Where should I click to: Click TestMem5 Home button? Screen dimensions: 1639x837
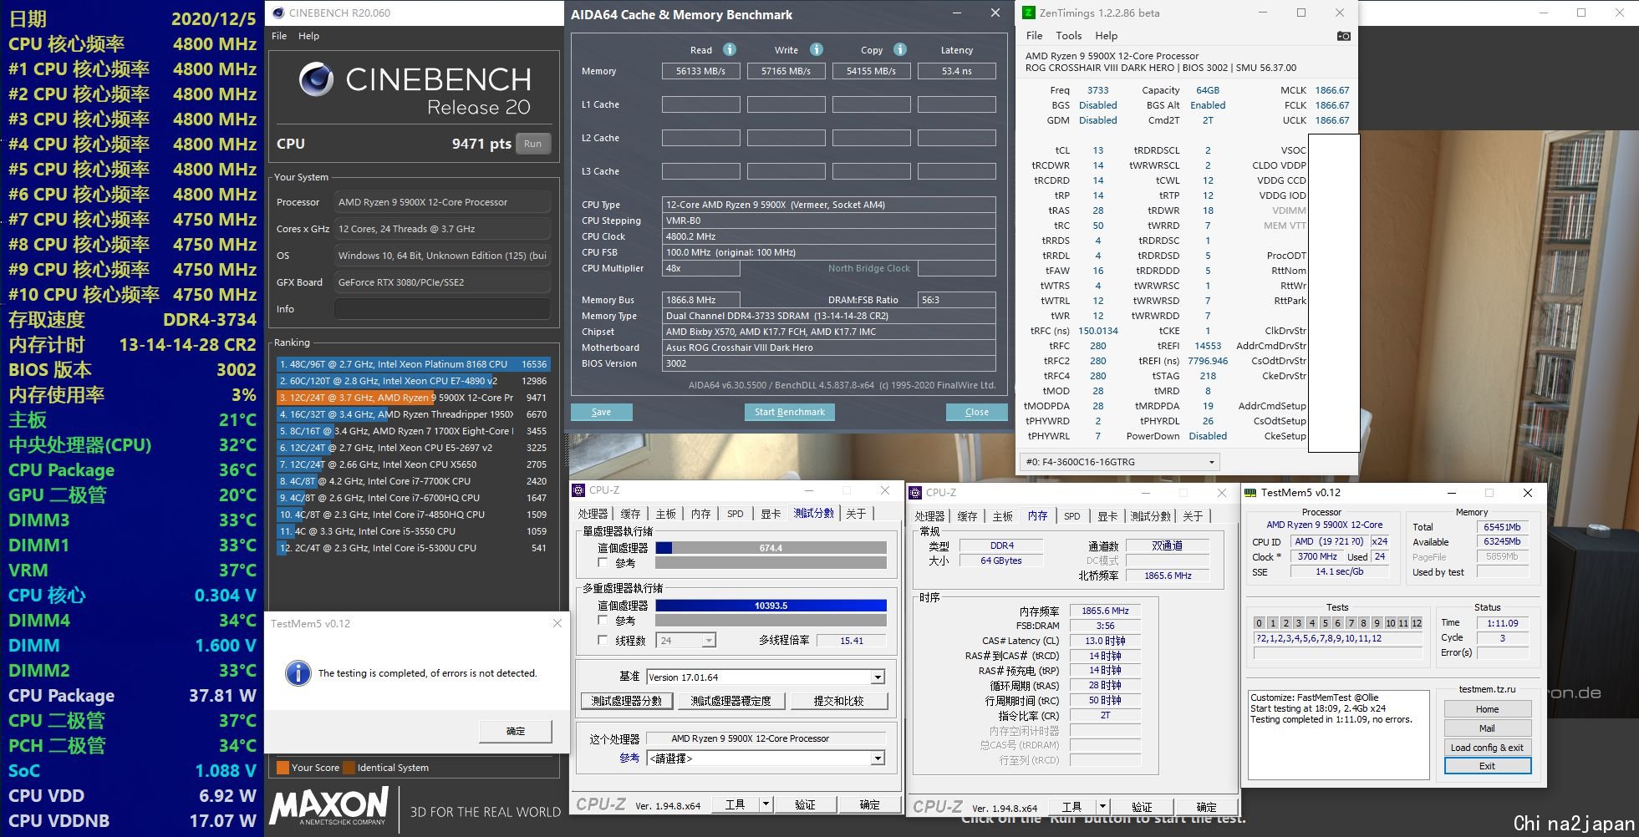point(1487,709)
